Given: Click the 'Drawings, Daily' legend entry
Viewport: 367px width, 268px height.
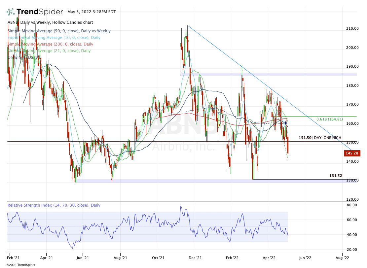Looking at the screenshot, I should 23,57.
